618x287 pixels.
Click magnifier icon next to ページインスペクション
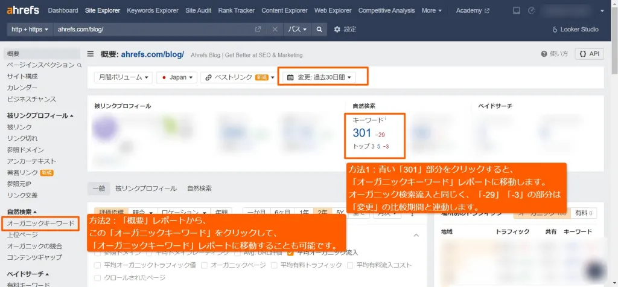(80, 65)
